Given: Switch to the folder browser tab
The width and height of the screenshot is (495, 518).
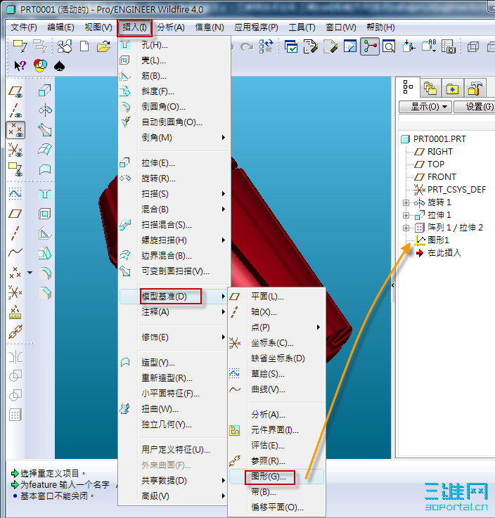Looking at the screenshot, I should point(430,88).
